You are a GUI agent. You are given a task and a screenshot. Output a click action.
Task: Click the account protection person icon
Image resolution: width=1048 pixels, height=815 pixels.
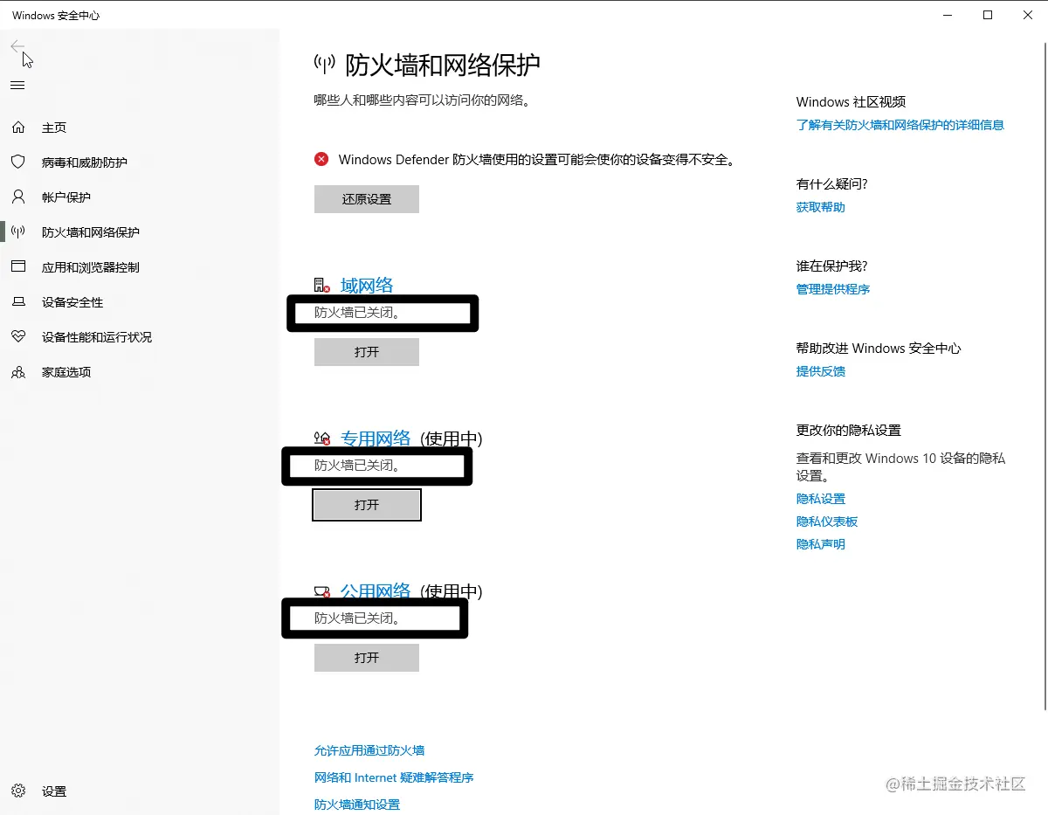[18, 197]
